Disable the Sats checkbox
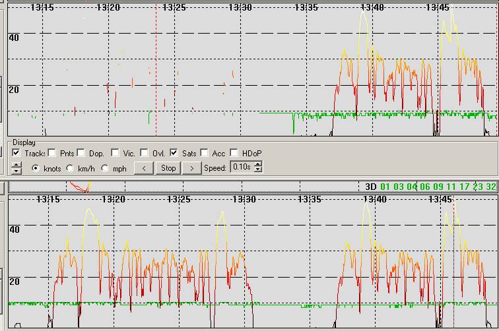 point(174,153)
